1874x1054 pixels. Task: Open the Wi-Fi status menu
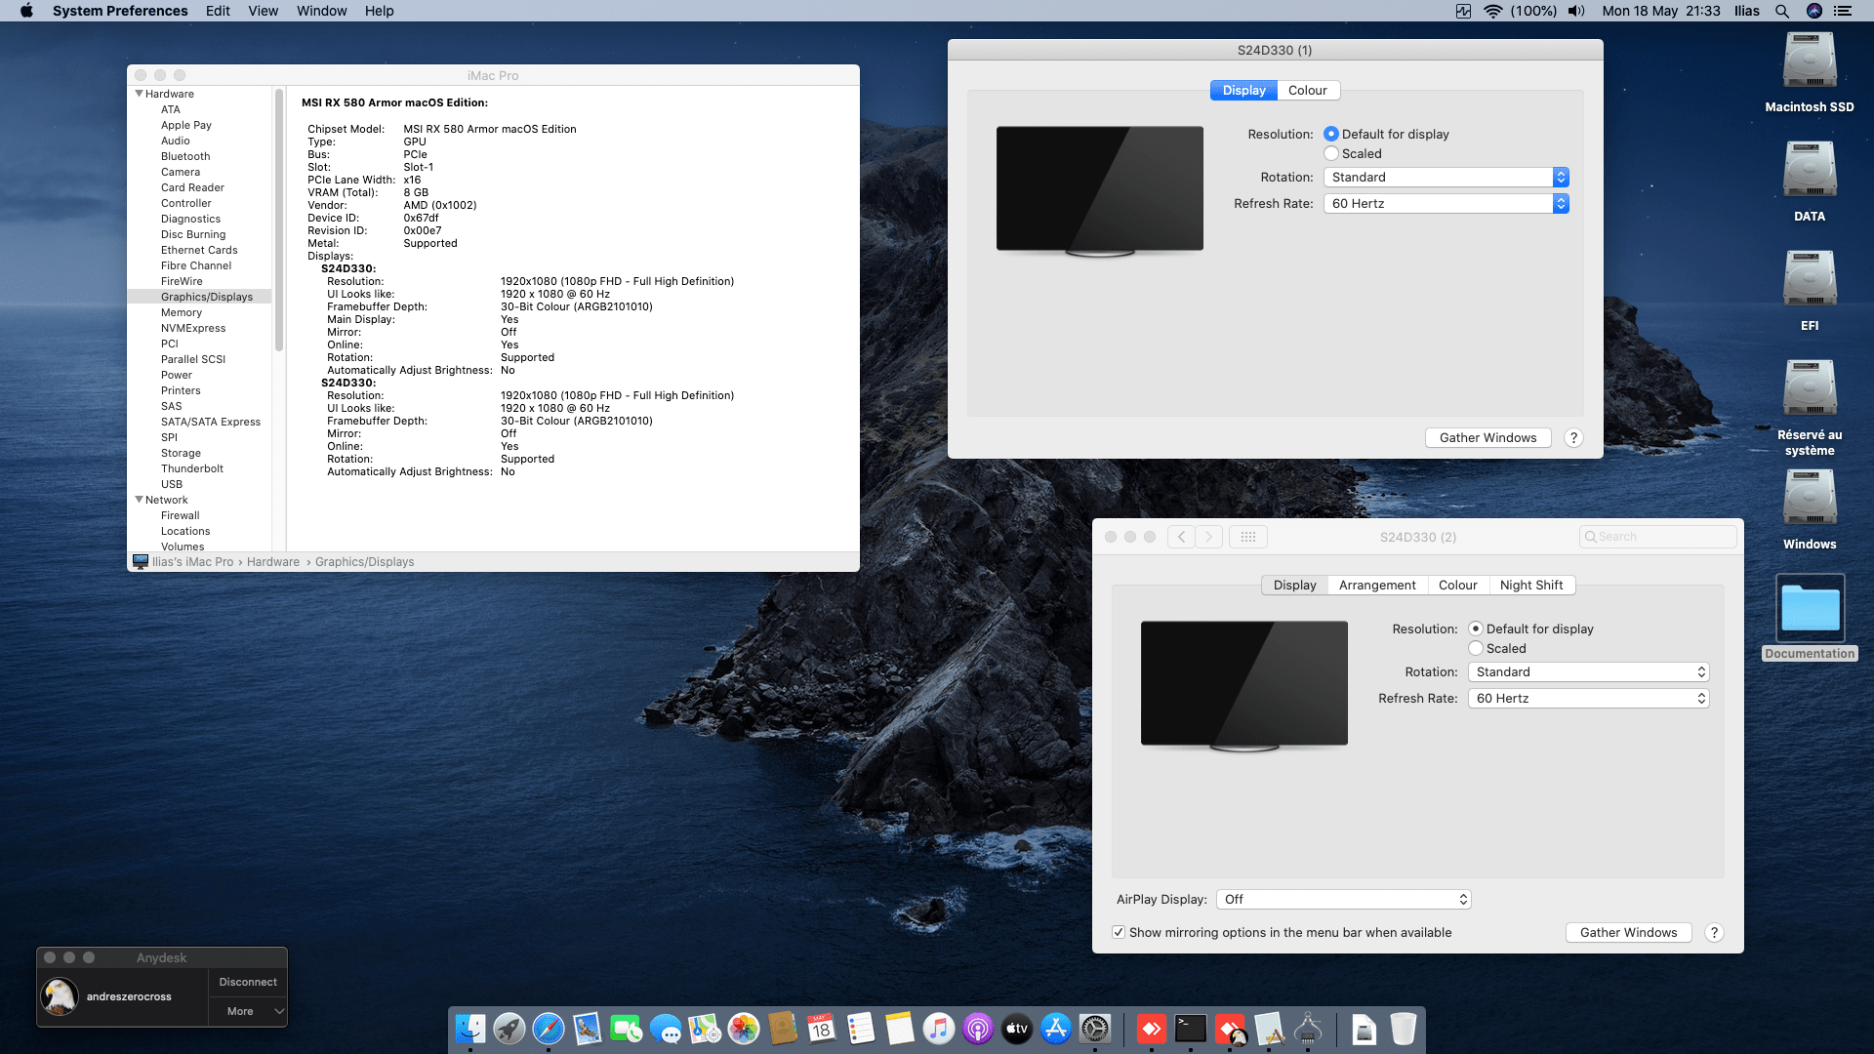(1492, 11)
